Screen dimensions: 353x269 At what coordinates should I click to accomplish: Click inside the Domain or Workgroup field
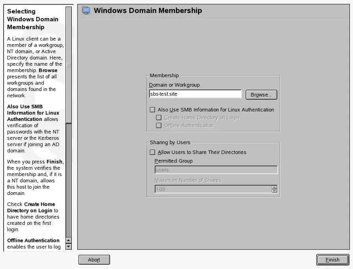195,94
